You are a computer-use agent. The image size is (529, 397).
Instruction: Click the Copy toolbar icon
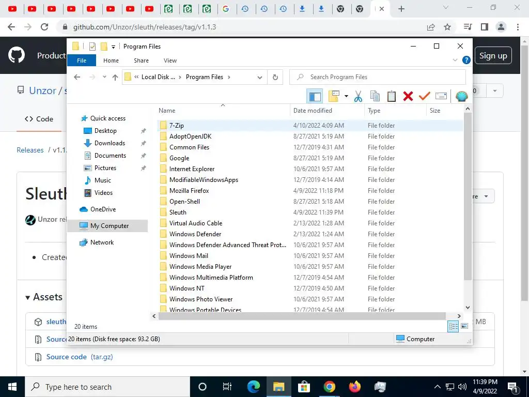[x=375, y=97]
